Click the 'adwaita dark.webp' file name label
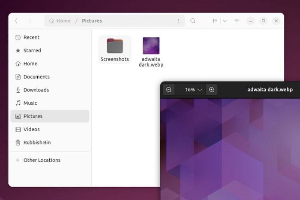 [x=151, y=62]
